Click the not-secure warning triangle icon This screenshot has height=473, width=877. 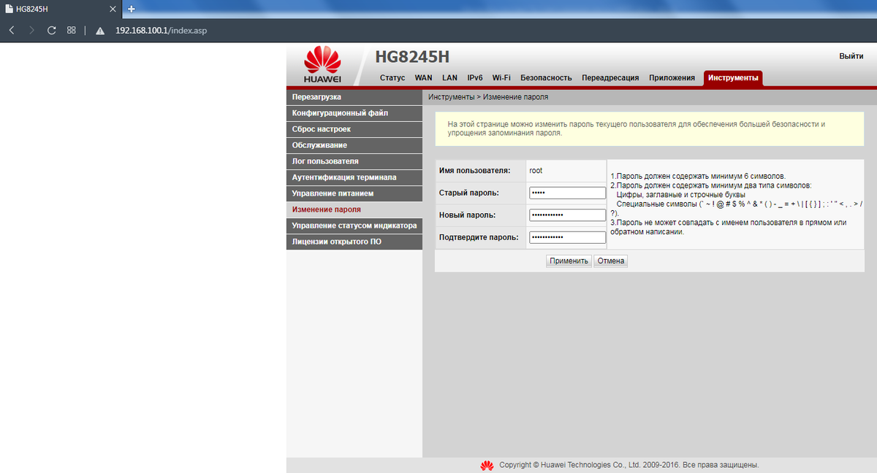[101, 31]
